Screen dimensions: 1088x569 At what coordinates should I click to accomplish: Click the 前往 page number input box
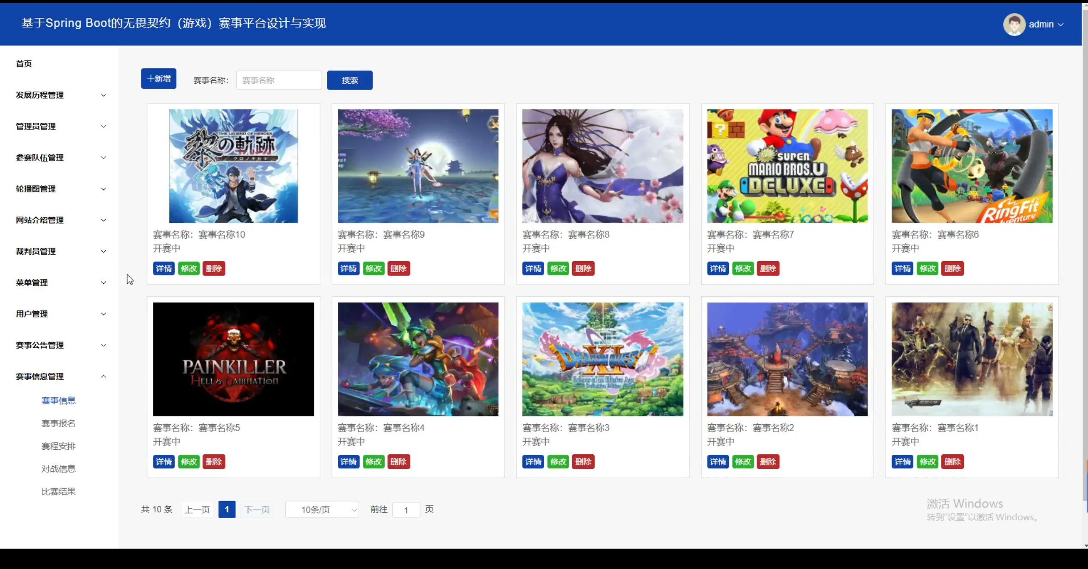[x=405, y=510]
